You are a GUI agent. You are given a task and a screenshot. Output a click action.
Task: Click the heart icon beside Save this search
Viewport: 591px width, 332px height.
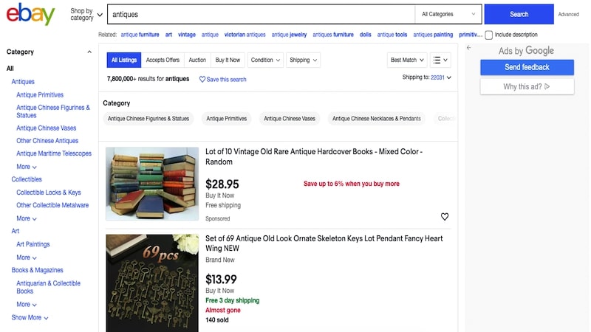[202, 80]
